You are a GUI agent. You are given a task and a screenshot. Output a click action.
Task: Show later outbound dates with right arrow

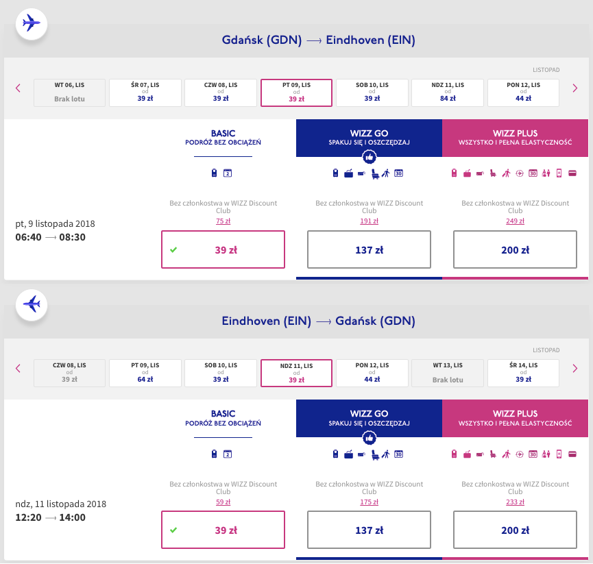pos(574,88)
